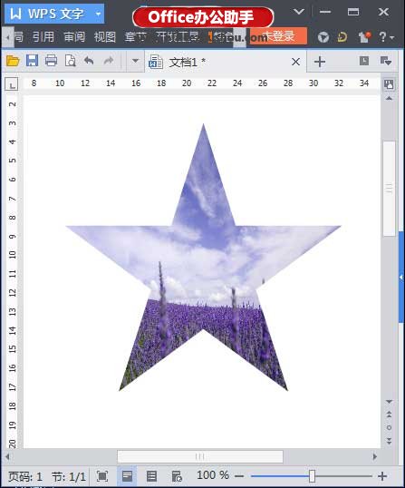Open print preview icon

(x=71, y=61)
